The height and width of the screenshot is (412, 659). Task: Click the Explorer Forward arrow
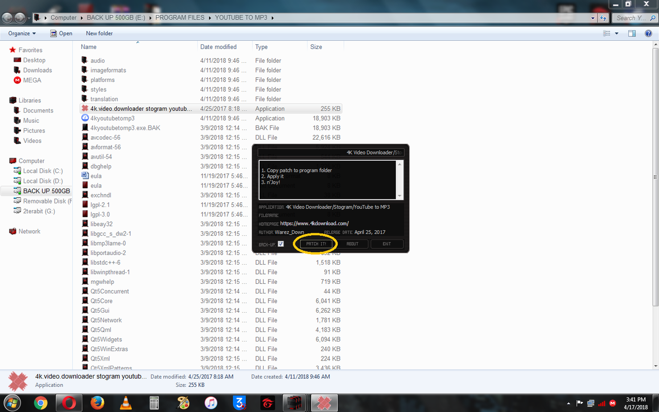[21, 18]
